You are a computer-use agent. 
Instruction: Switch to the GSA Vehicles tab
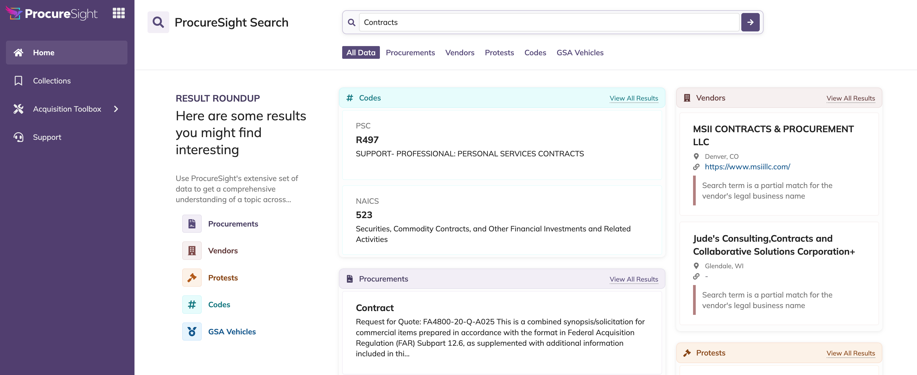[x=580, y=53]
